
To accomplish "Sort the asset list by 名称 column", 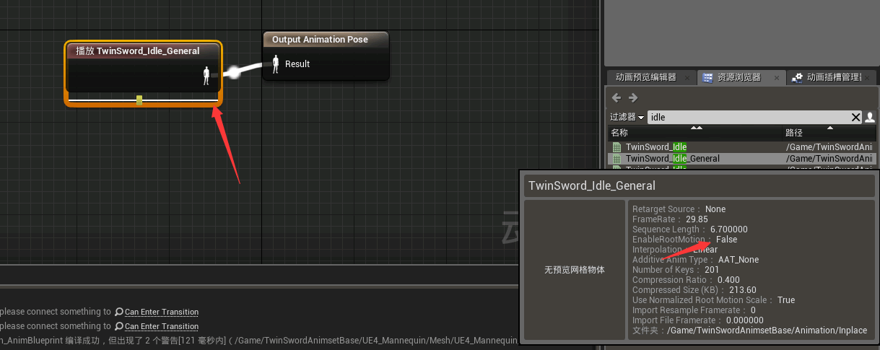I will pyautogui.click(x=695, y=133).
